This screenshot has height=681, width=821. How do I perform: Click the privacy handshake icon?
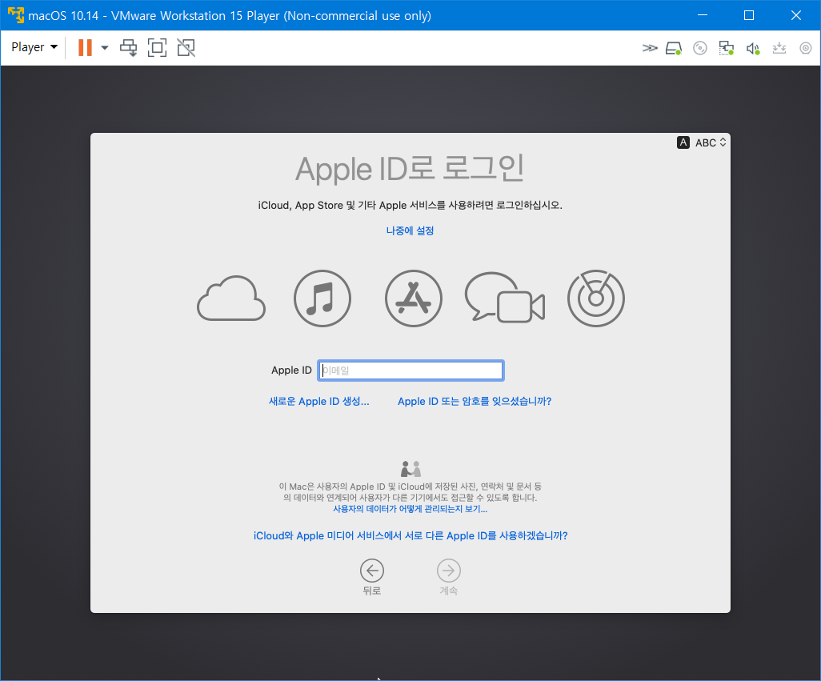point(410,469)
